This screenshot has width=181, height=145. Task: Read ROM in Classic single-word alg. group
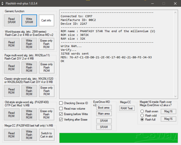(12, 91)
